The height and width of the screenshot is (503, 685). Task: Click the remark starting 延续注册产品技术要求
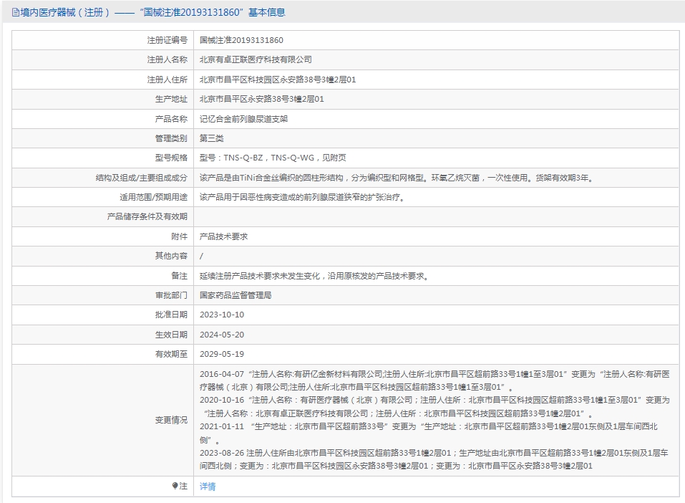(x=314, y=276)
